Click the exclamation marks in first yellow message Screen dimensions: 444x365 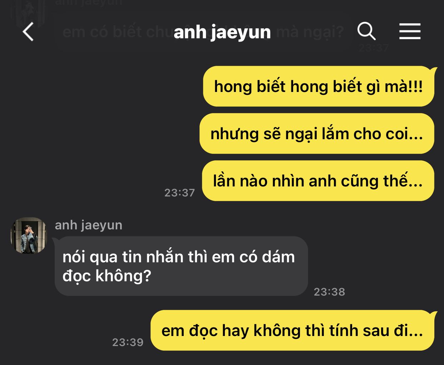[415, 86]
